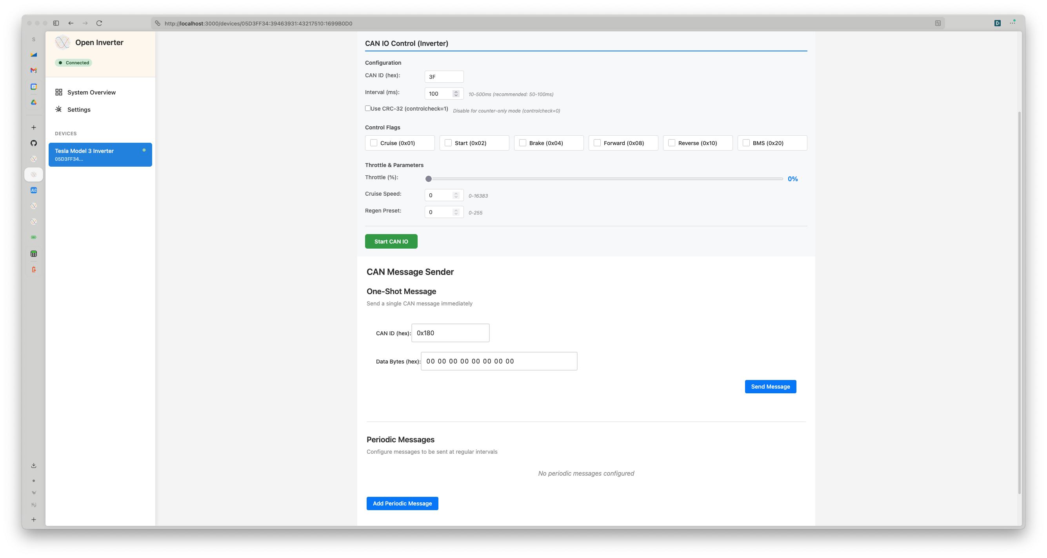Click the Interval stepper arrows
This screenshot has width=1047, height=558.
point(456,93)
